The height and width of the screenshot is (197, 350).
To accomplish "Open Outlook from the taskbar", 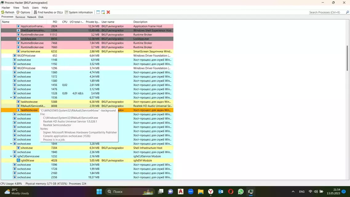I will tap(221, 192).
